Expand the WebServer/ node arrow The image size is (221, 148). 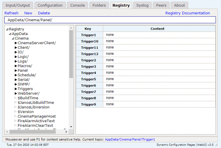click(x=16, y=94)
